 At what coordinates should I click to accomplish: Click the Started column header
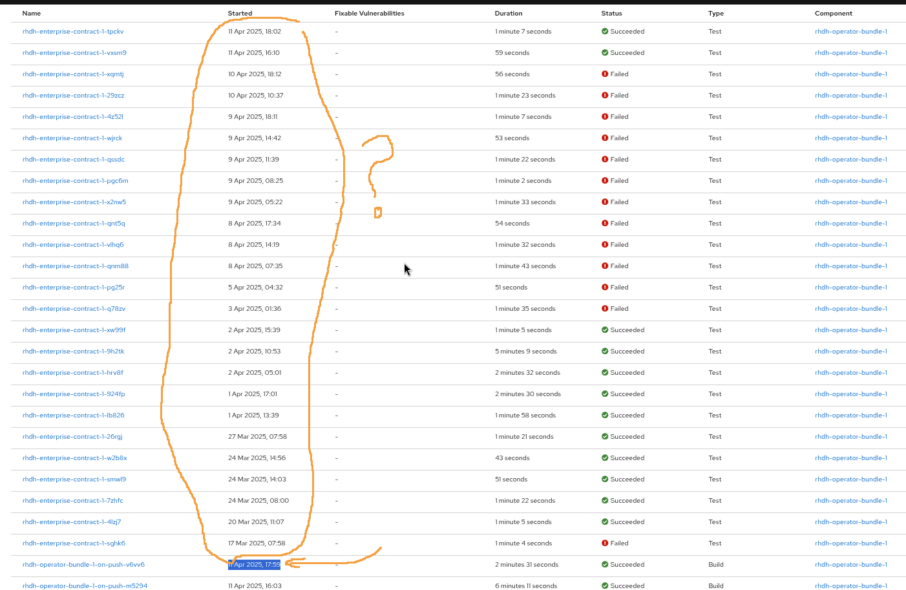tap(240, 13)
